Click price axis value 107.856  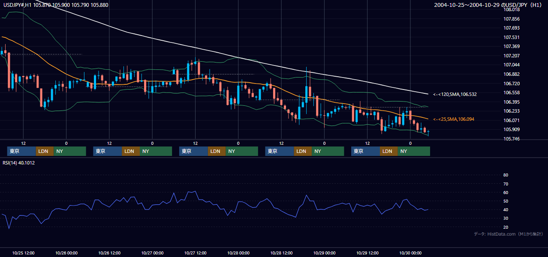pos(512,19)
